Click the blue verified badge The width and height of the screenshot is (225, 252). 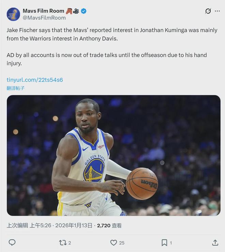84,11
